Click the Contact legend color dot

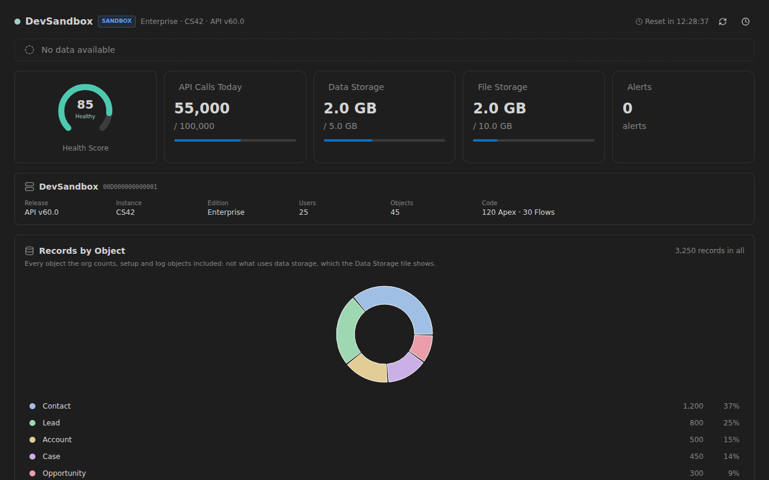click(x=32, y=406)
